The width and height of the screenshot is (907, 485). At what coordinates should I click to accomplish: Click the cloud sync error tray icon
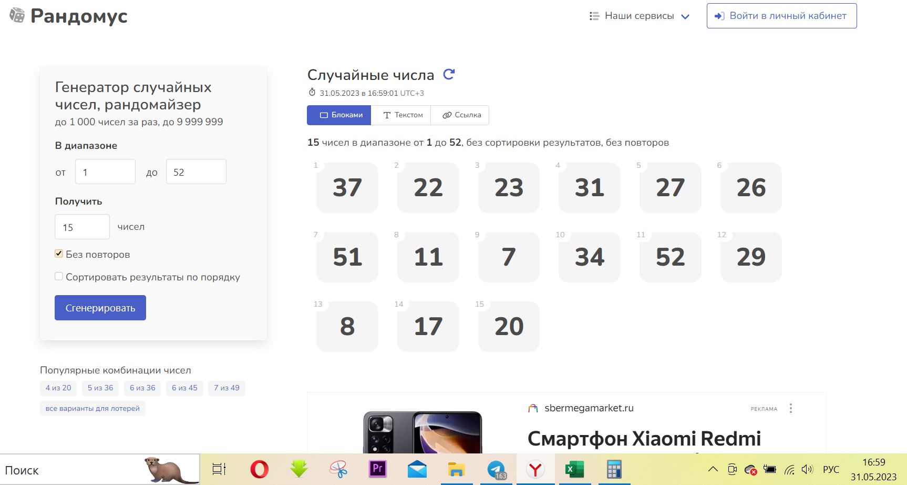[751, 470]
